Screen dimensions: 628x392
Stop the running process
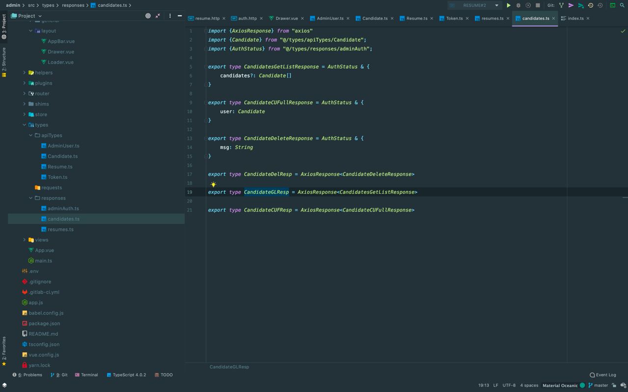pyautogui.click(x=538, y=5)
